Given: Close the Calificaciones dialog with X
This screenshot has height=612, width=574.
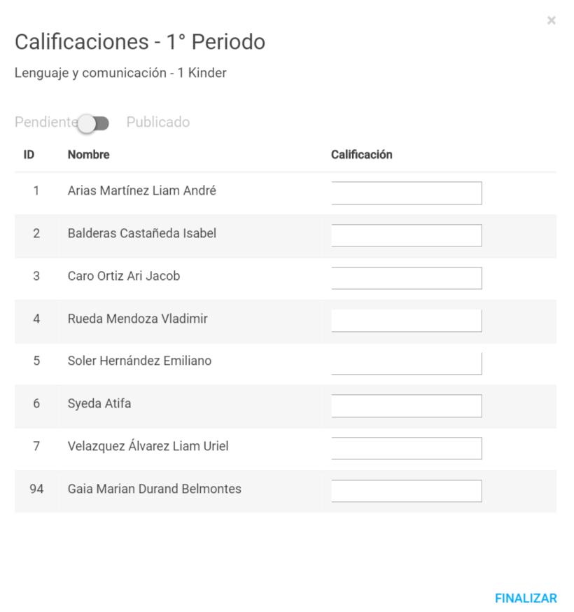Looking at the screenshot, I should [551, 20].
